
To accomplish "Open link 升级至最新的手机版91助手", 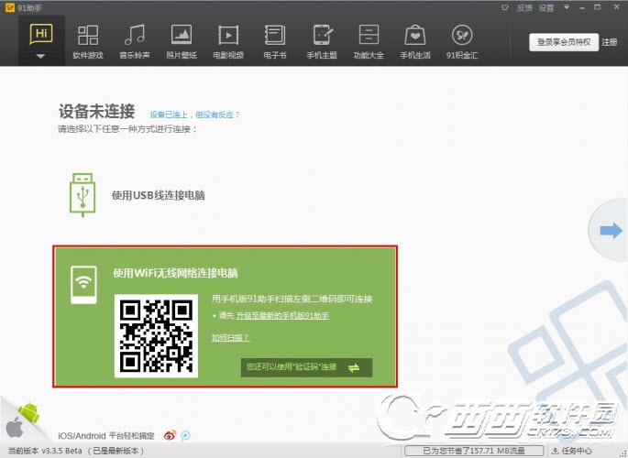I will click(282, 316).
